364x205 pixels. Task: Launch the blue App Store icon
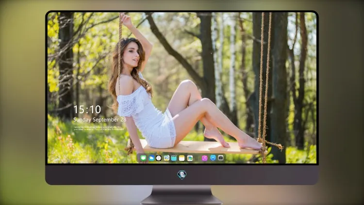(x=213, y=158)
